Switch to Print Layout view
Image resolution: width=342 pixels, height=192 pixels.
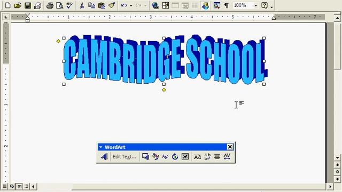click(19, 186)
